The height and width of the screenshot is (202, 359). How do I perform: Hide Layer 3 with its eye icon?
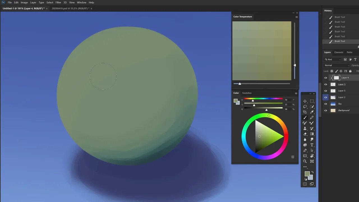coord(326,84)
